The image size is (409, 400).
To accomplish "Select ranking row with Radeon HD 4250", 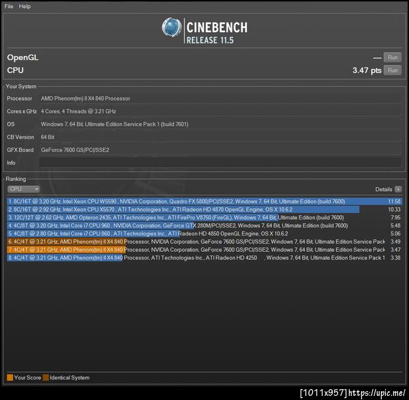I will (204, 258).
